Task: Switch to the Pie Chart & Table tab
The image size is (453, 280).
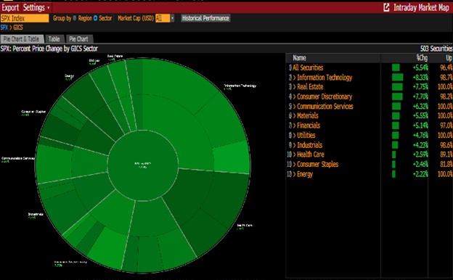Action: pyautogui.click(x=22, y=39)
